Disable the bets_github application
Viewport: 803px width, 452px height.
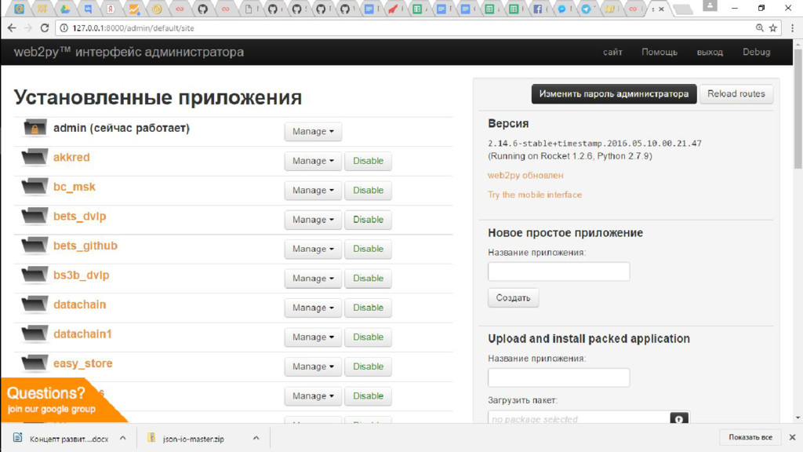coord(369,249)
